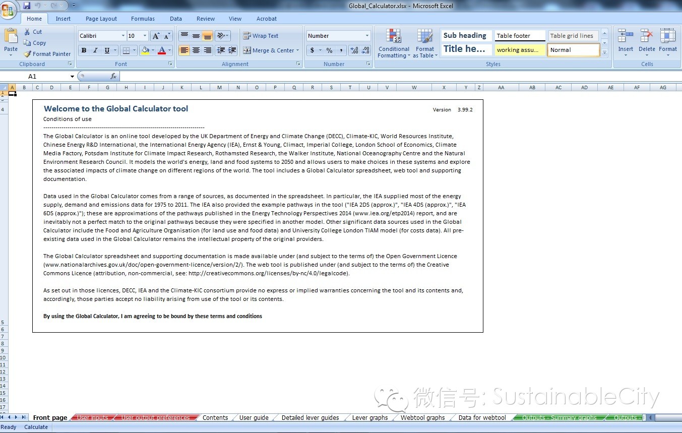Click the Cut scissors icon
This screenshot has width=682, height=433.
[x=27, y=32]
